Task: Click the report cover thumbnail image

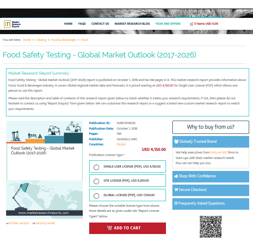Action: 44,170
